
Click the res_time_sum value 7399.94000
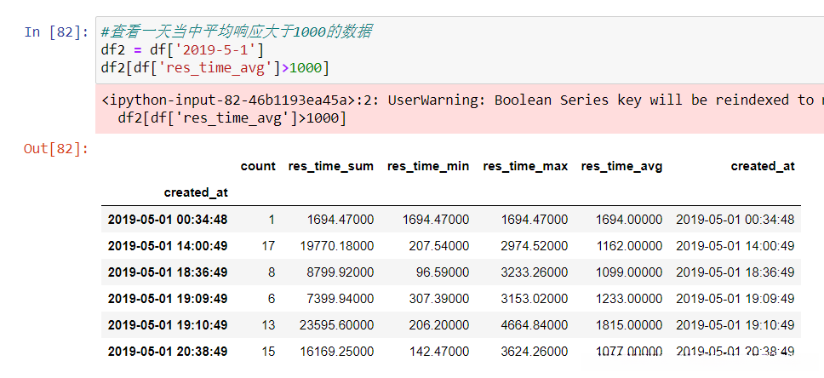click(x=340, y=299)
